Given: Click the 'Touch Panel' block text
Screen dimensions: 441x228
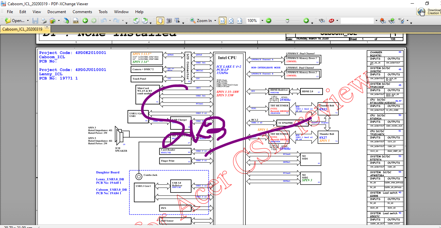Looking at the screenshot, I should (x=139, y=79).
